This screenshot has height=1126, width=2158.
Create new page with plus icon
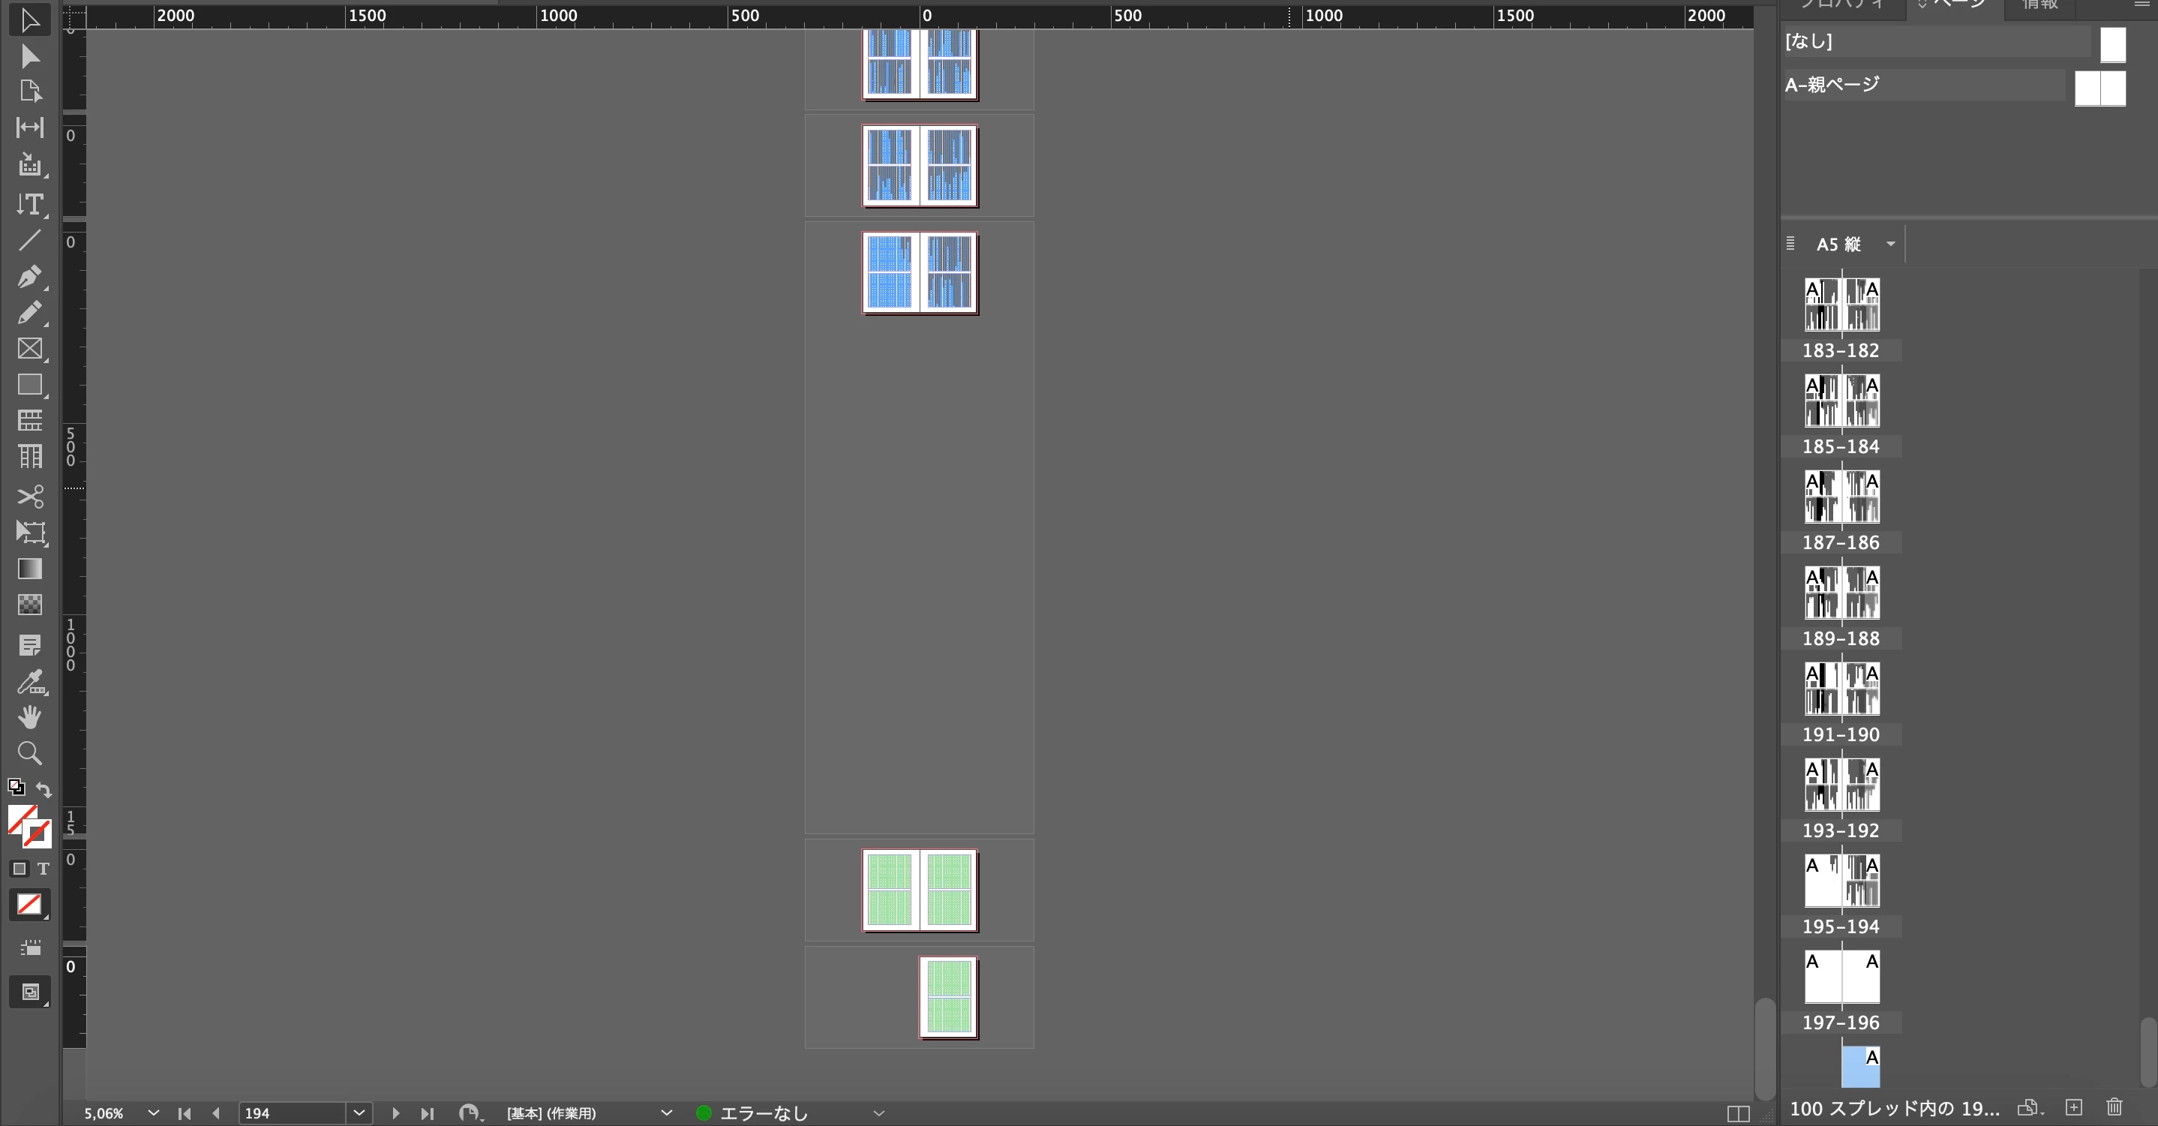pyautogui.click(x=2073, y=1107)
